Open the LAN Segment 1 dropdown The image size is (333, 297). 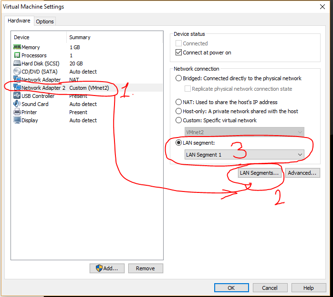click(244, 155)
